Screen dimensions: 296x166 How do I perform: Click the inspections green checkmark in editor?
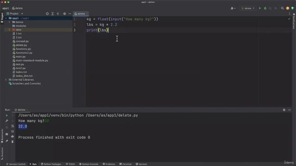tap(289, 19)
